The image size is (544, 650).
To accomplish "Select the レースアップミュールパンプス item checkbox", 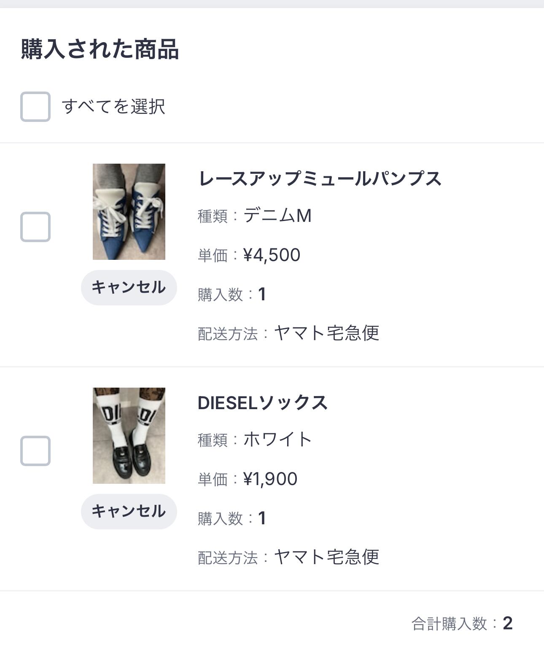I will pos(35,227).
